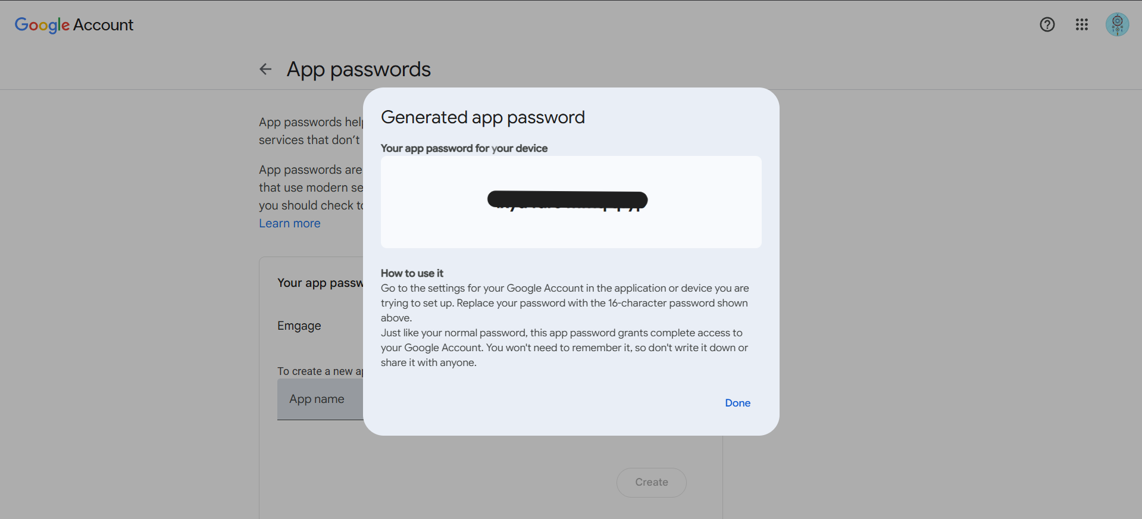This screenshot has width=1142, height=519.
Task: Click the profile picture ring in top corner
Action: click(x=1117, y=24)
